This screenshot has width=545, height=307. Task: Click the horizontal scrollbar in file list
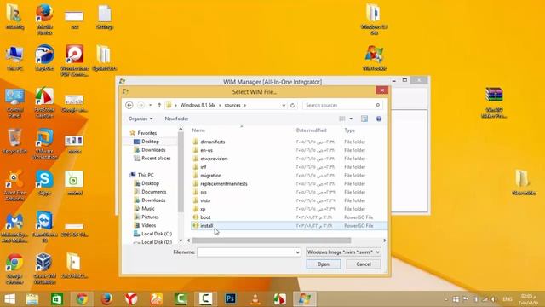pos(272,240)
